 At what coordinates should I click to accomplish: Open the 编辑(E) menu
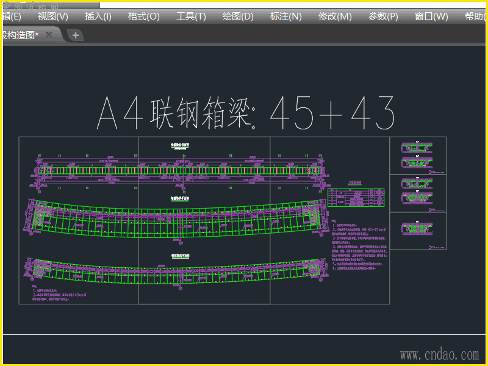(12, 16)
